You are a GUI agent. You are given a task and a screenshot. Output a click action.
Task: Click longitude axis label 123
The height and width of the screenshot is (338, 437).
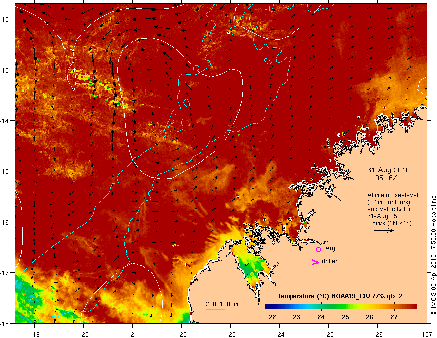pyautogui.click(x=230, y=334)
